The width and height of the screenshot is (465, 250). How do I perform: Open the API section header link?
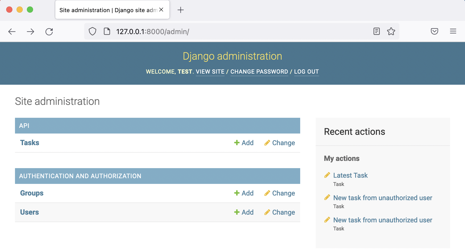24,126
